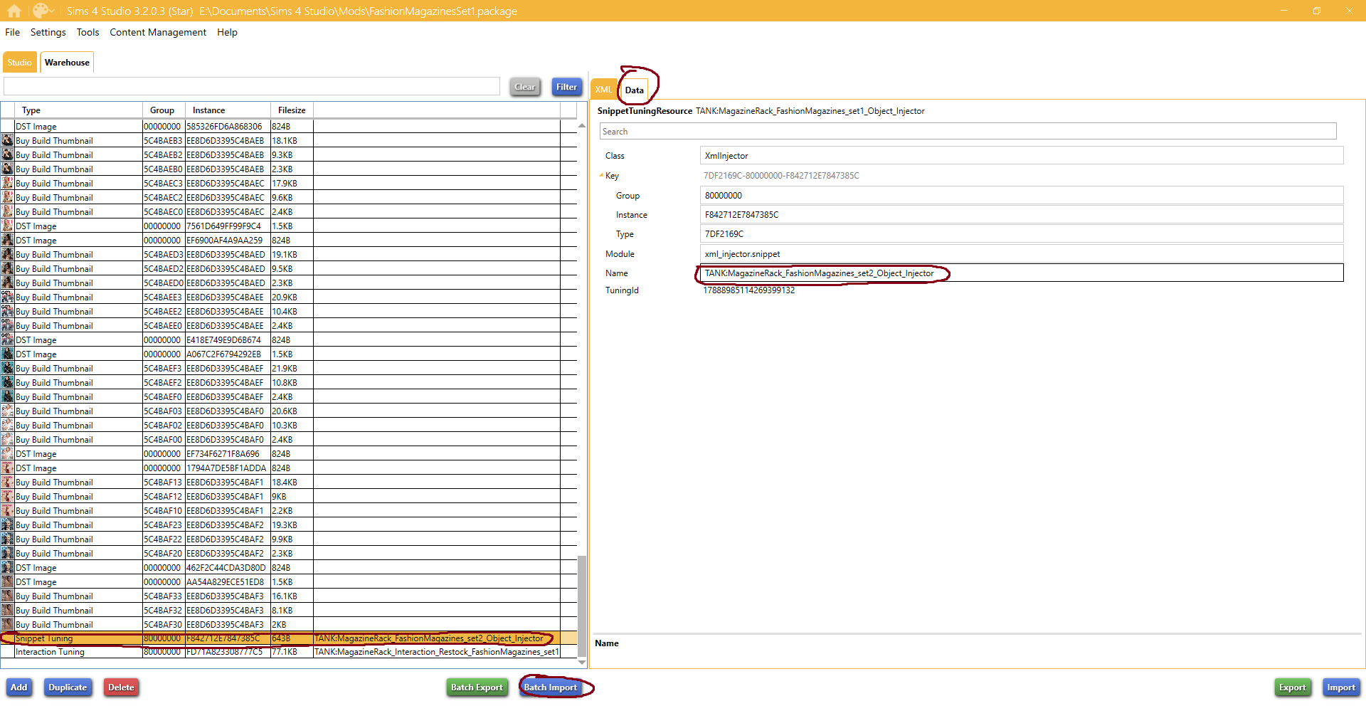Viewport: 1366px width, 706px height.
Task: Open the File menu
Action: [13, 32]
